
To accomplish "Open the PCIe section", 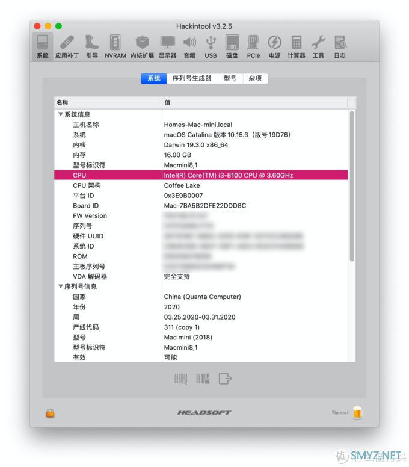I will 253,46.
